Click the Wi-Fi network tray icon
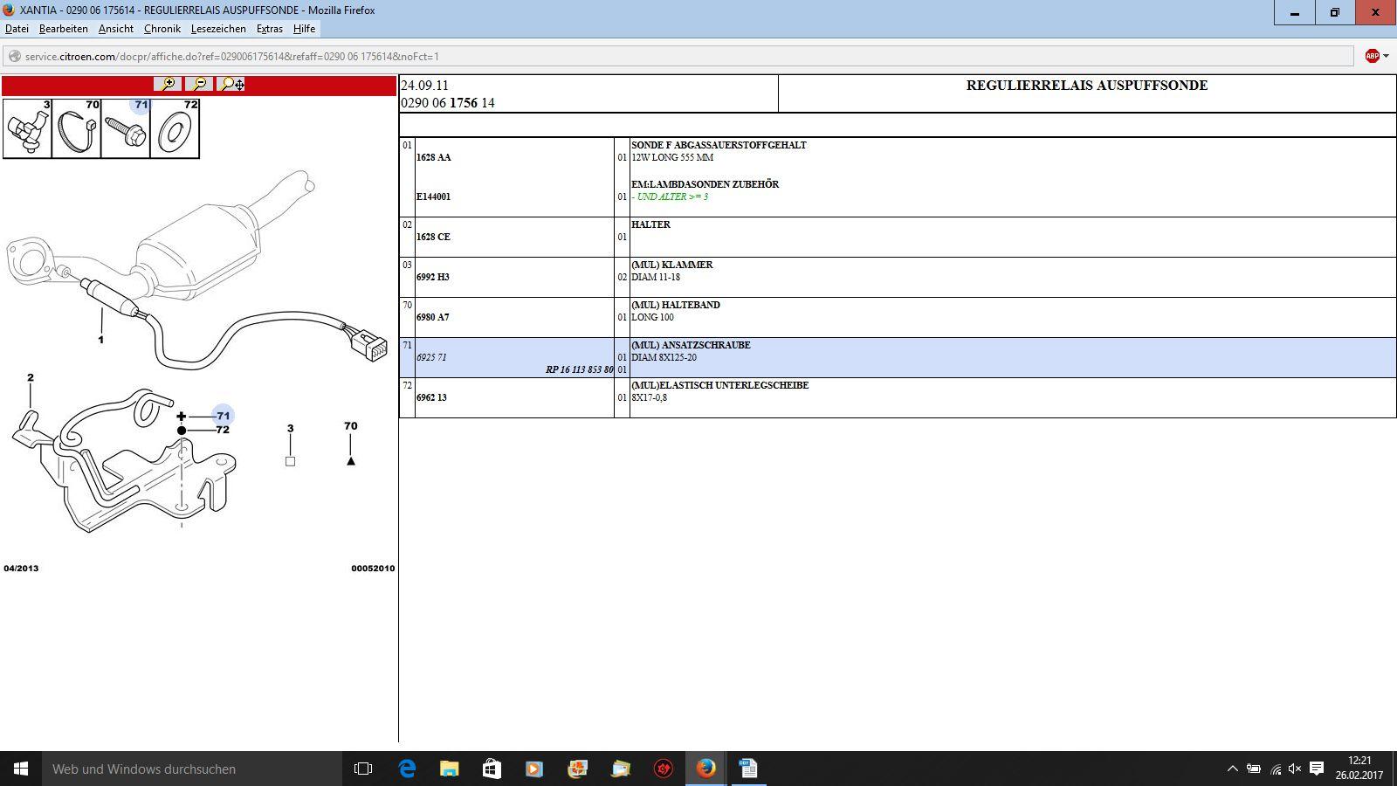The width and height of the screenshot is (1397, 786). click(x=1276, y=769)
